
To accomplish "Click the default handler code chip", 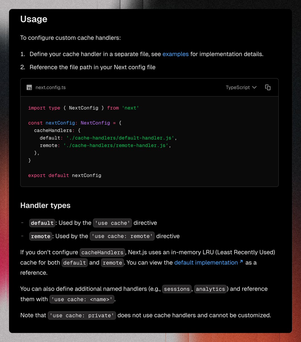I will tap(42, 223).
